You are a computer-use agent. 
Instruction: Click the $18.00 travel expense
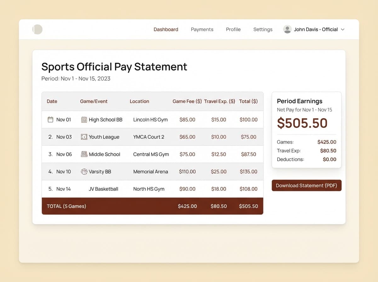pos(219,189)
